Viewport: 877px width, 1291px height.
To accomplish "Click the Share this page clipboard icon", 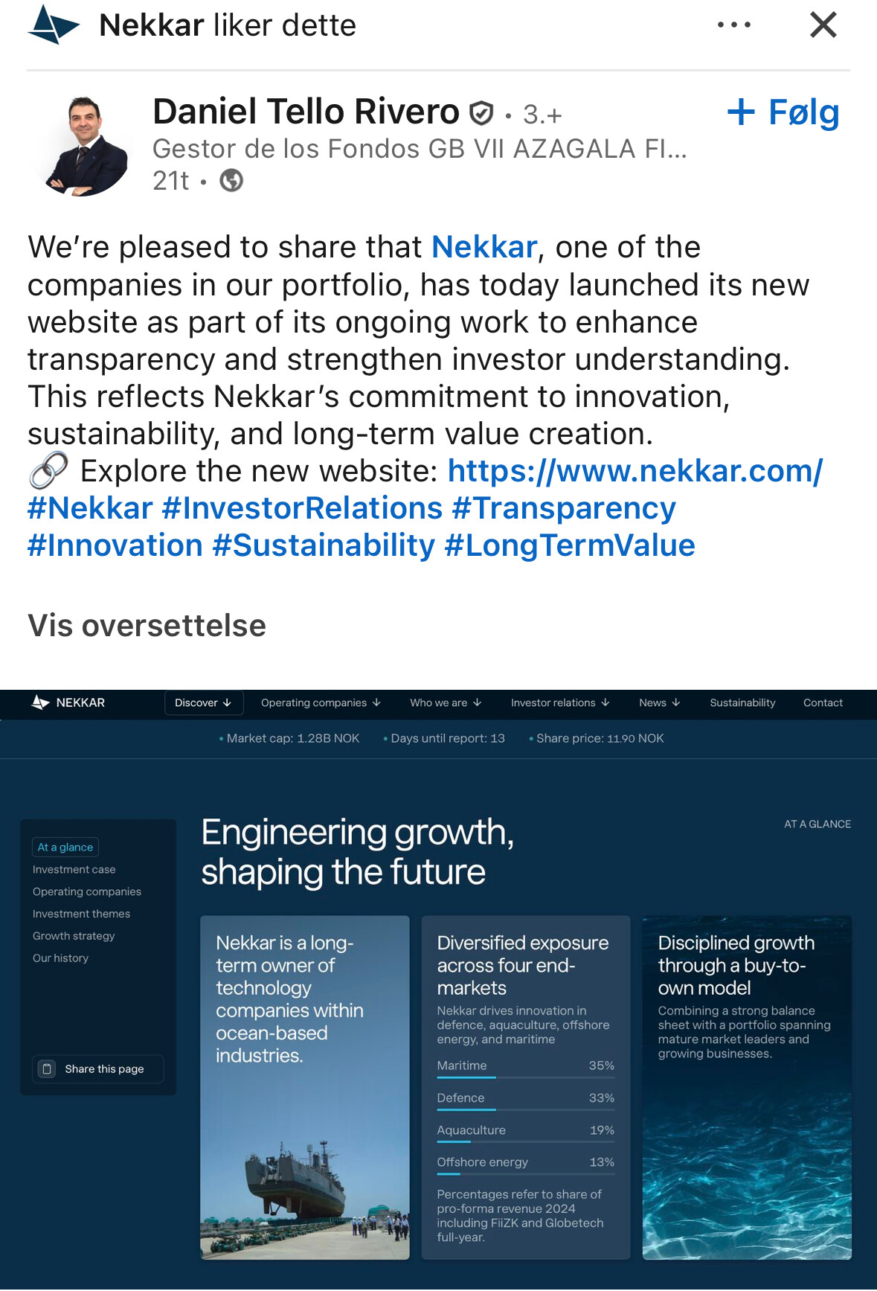I will point(48,1069).
